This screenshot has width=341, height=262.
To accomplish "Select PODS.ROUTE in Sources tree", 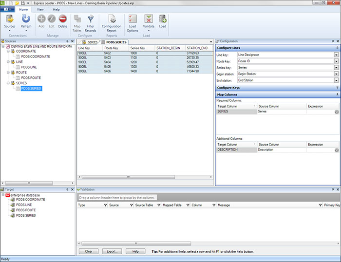I will click(x=31, y=77).
